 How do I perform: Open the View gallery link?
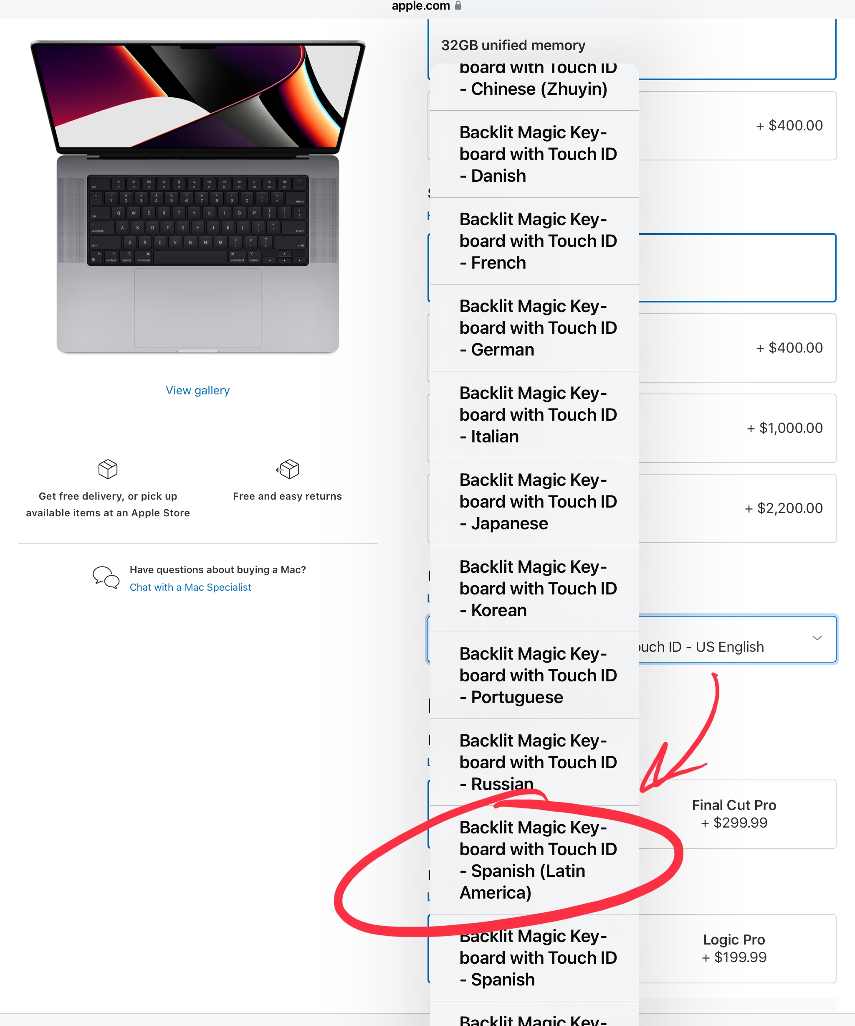[198, 390]
